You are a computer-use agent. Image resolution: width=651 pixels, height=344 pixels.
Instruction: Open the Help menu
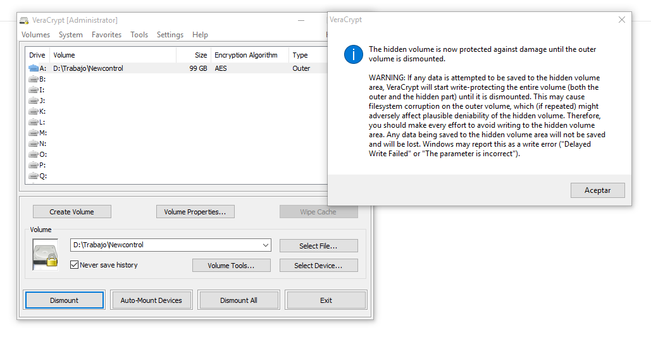[200, 35]
